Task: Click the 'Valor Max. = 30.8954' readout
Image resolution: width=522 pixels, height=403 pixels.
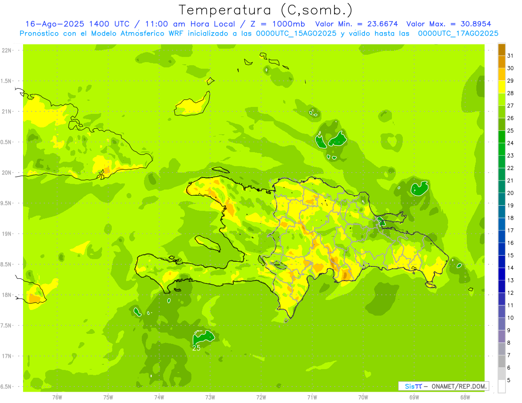Action: 448,24
